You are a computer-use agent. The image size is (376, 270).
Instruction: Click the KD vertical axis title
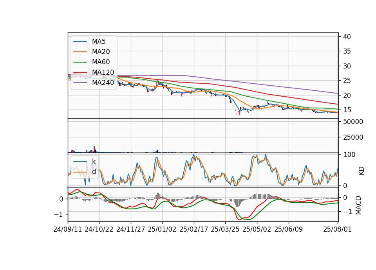pyautogui.click(x=362, y=171)
